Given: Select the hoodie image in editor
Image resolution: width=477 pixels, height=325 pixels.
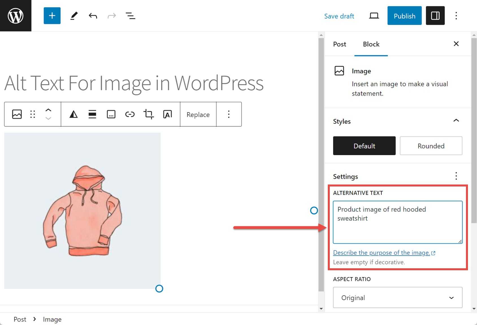Looking at the screenshot, I should [82, 211].
